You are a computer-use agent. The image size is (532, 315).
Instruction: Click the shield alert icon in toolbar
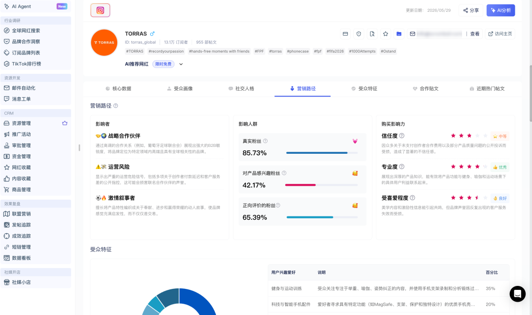pos(359,34)
